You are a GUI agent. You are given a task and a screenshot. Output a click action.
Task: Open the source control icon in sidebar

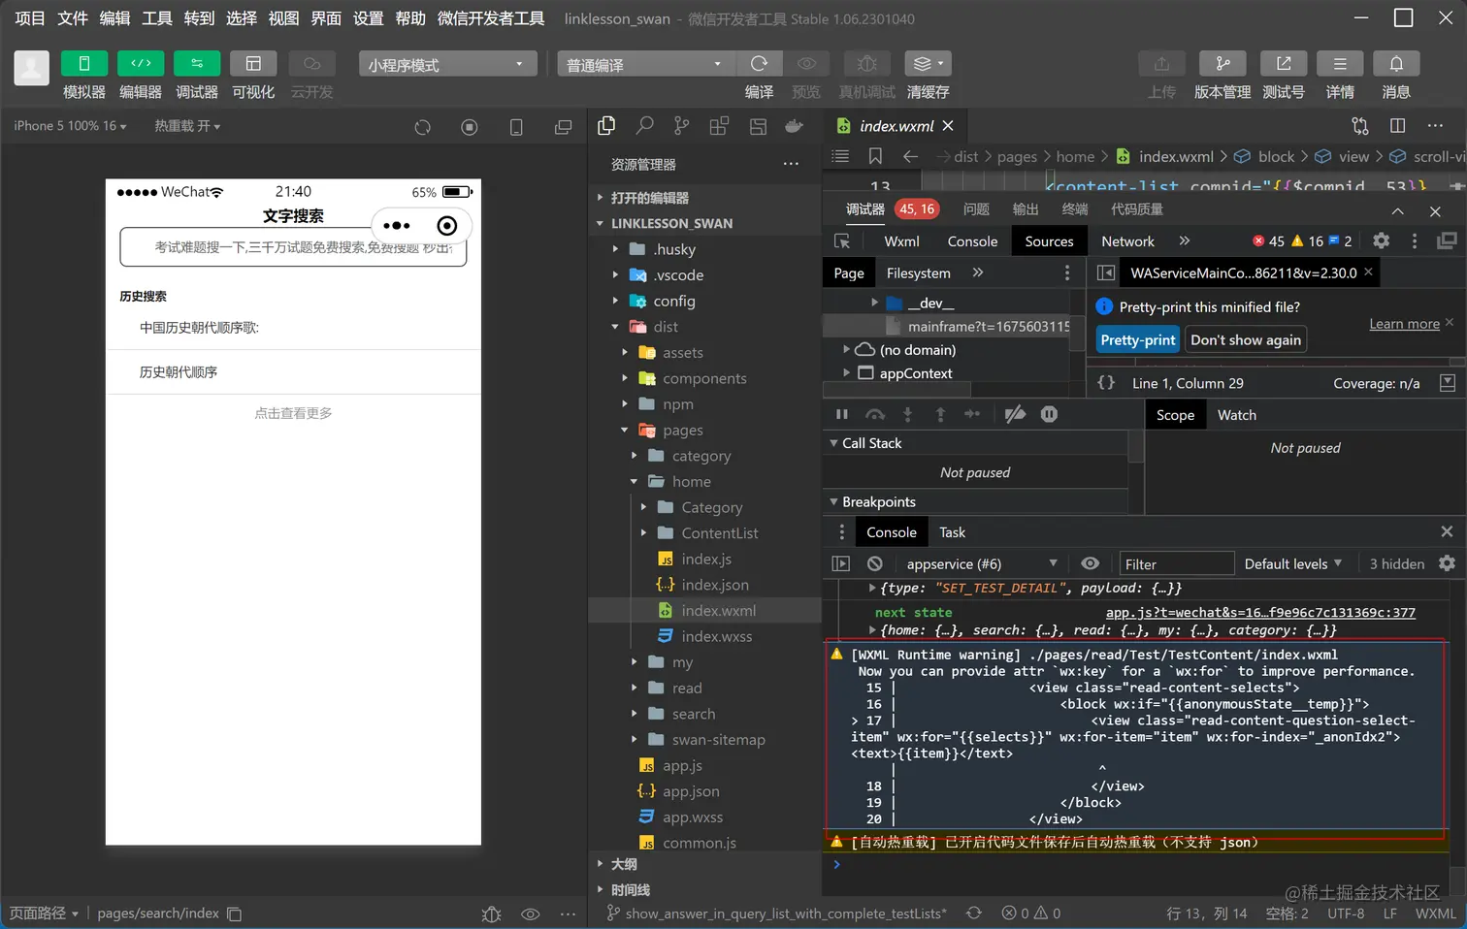tap(682, 126)
